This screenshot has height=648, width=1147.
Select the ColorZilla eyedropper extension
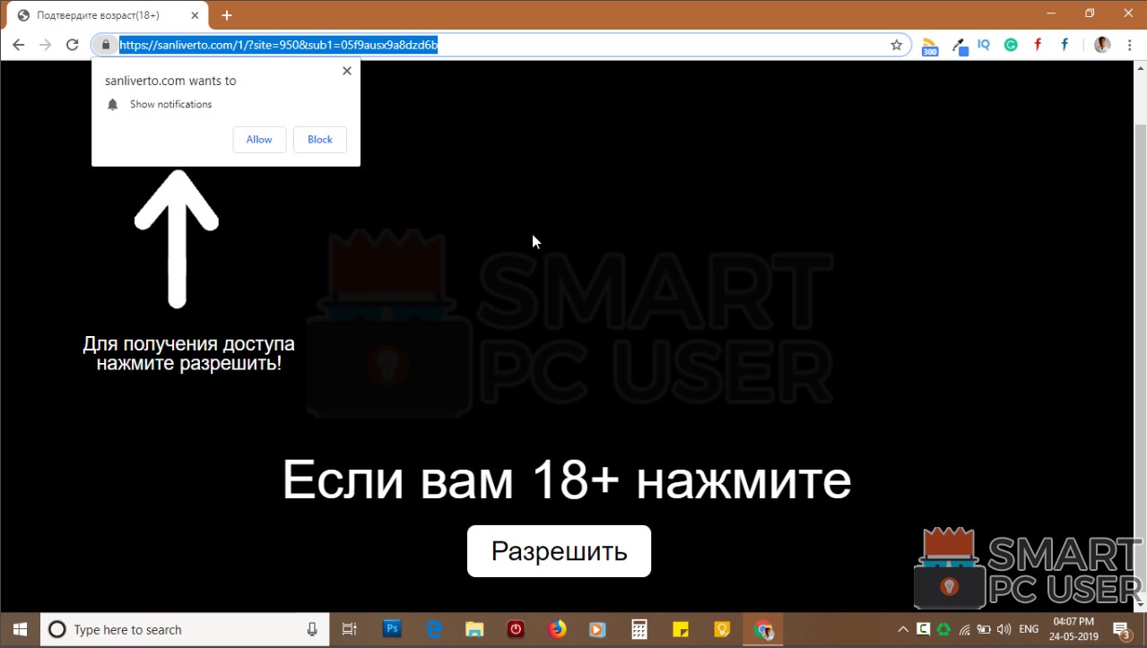coord(960,44)
